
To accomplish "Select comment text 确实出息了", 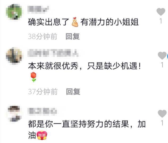I will pos(48,22).
